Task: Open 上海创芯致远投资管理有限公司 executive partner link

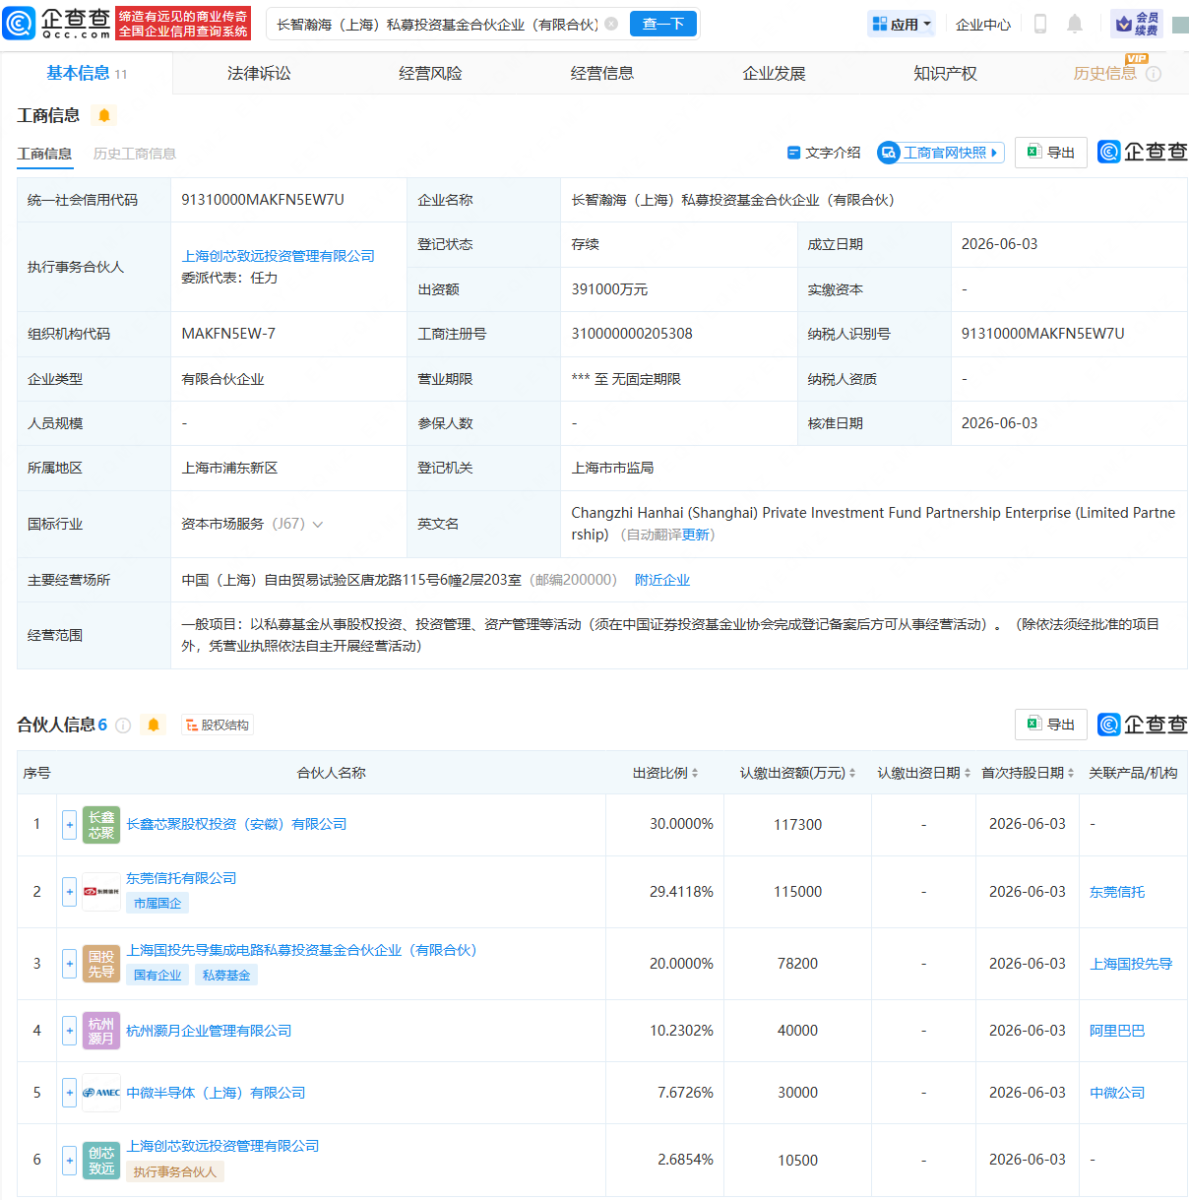Action: pos(278,256)
